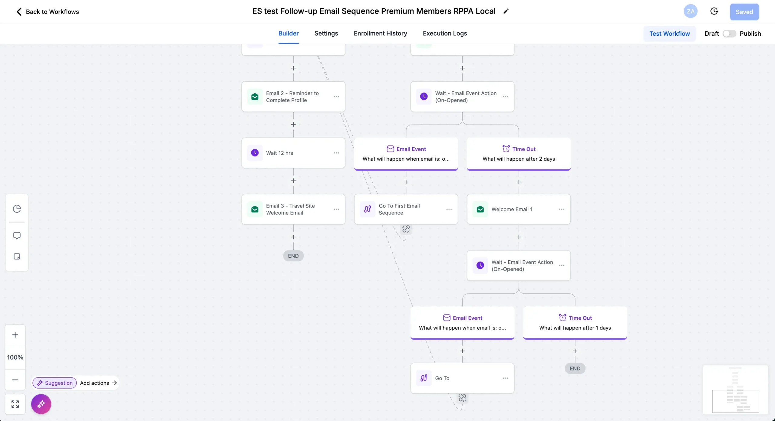Zoom in with the plus button
This screenshot has width=775, height=421.
15,335
